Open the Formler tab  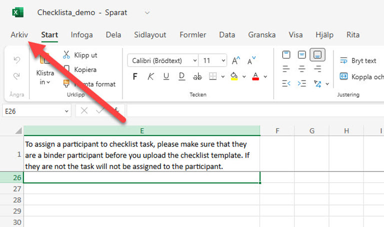coord(192,35)
